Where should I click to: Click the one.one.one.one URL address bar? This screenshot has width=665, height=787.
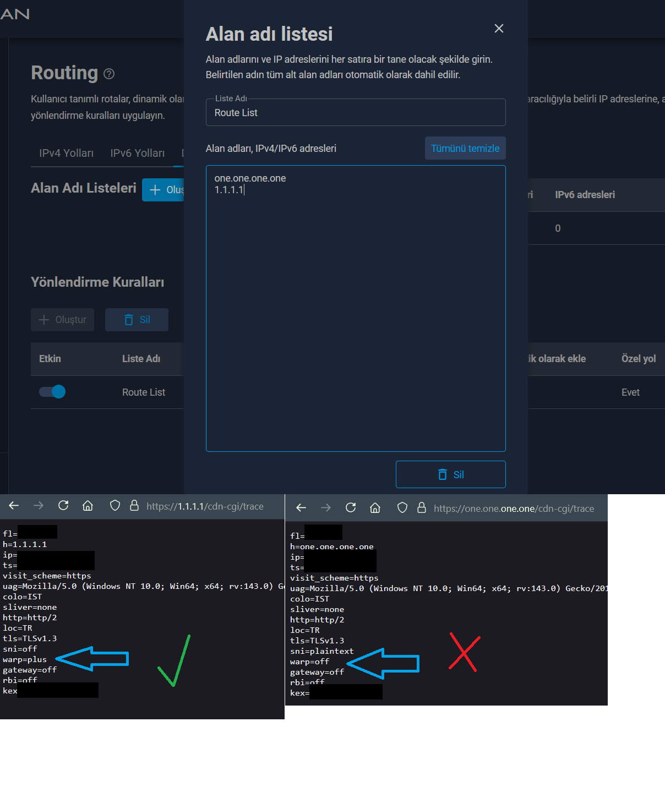point(513,509)
